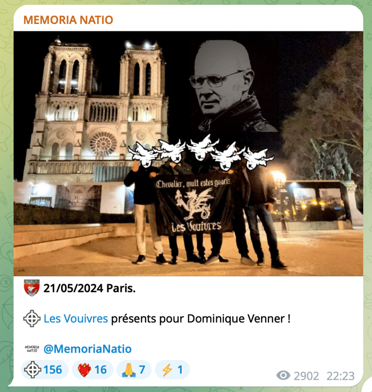Viewport: 372px width, 392px height.
Task: Add the lightning bolt reaction
Action: (x=172, y=370)
